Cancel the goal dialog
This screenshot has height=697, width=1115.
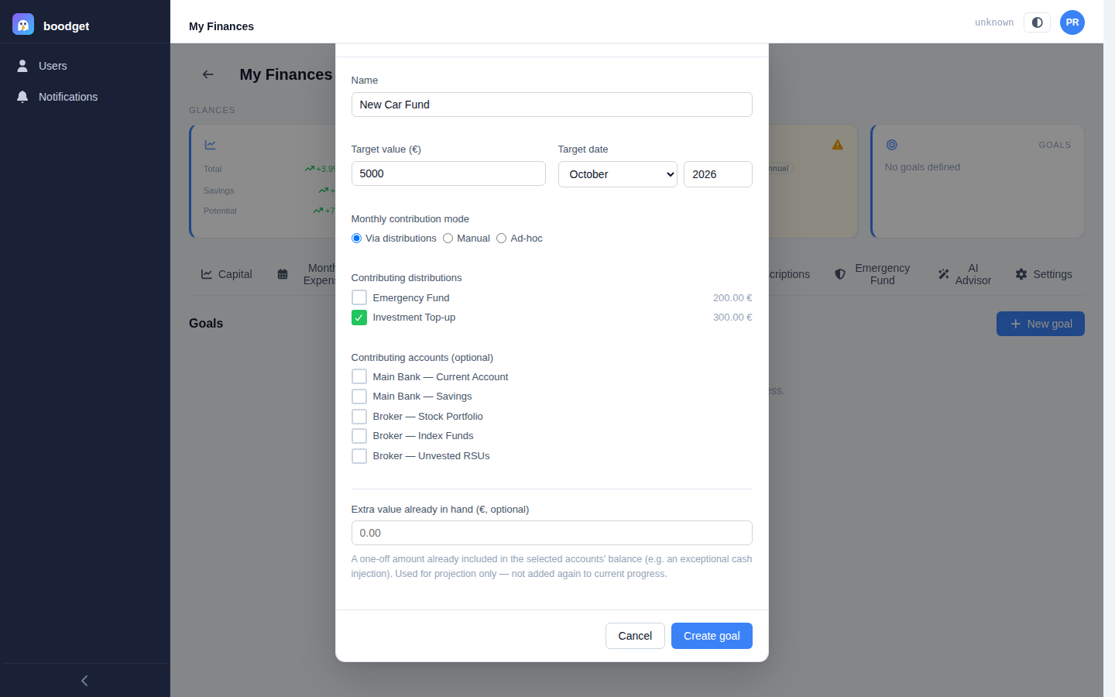[x=635, y=636]
